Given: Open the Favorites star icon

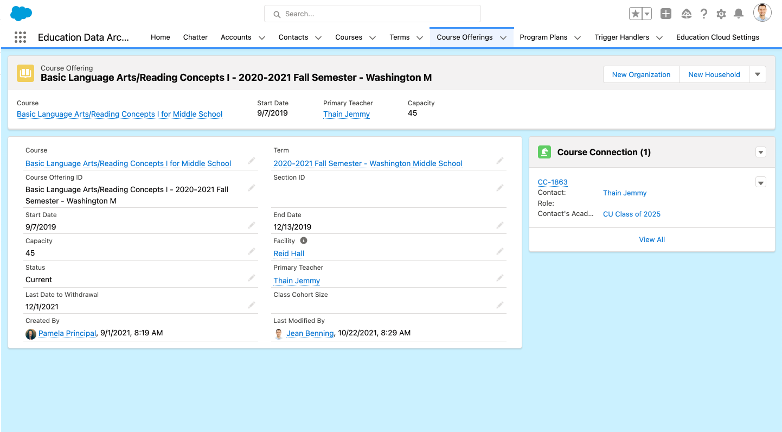Looking at the screenshot, I should 635,14.
